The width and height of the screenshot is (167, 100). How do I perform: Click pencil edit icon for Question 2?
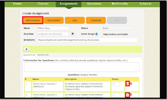click(128, 95)
